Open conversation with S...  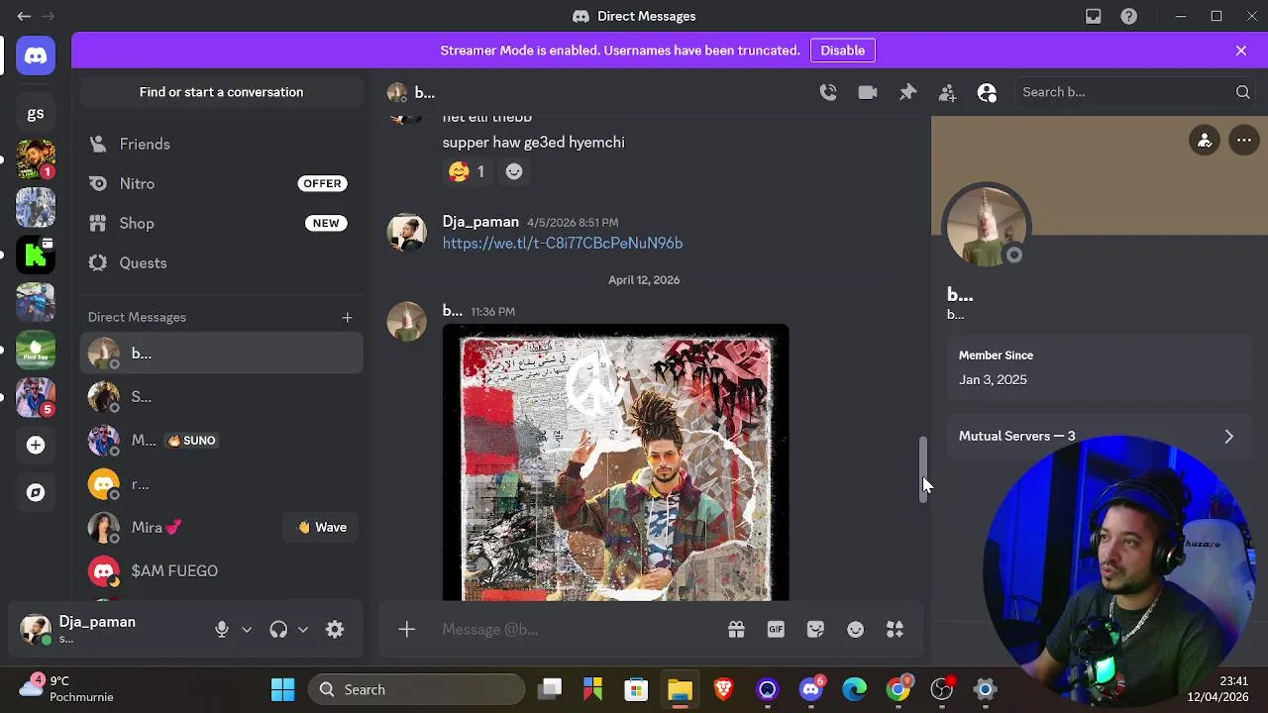tap(221, 396)
